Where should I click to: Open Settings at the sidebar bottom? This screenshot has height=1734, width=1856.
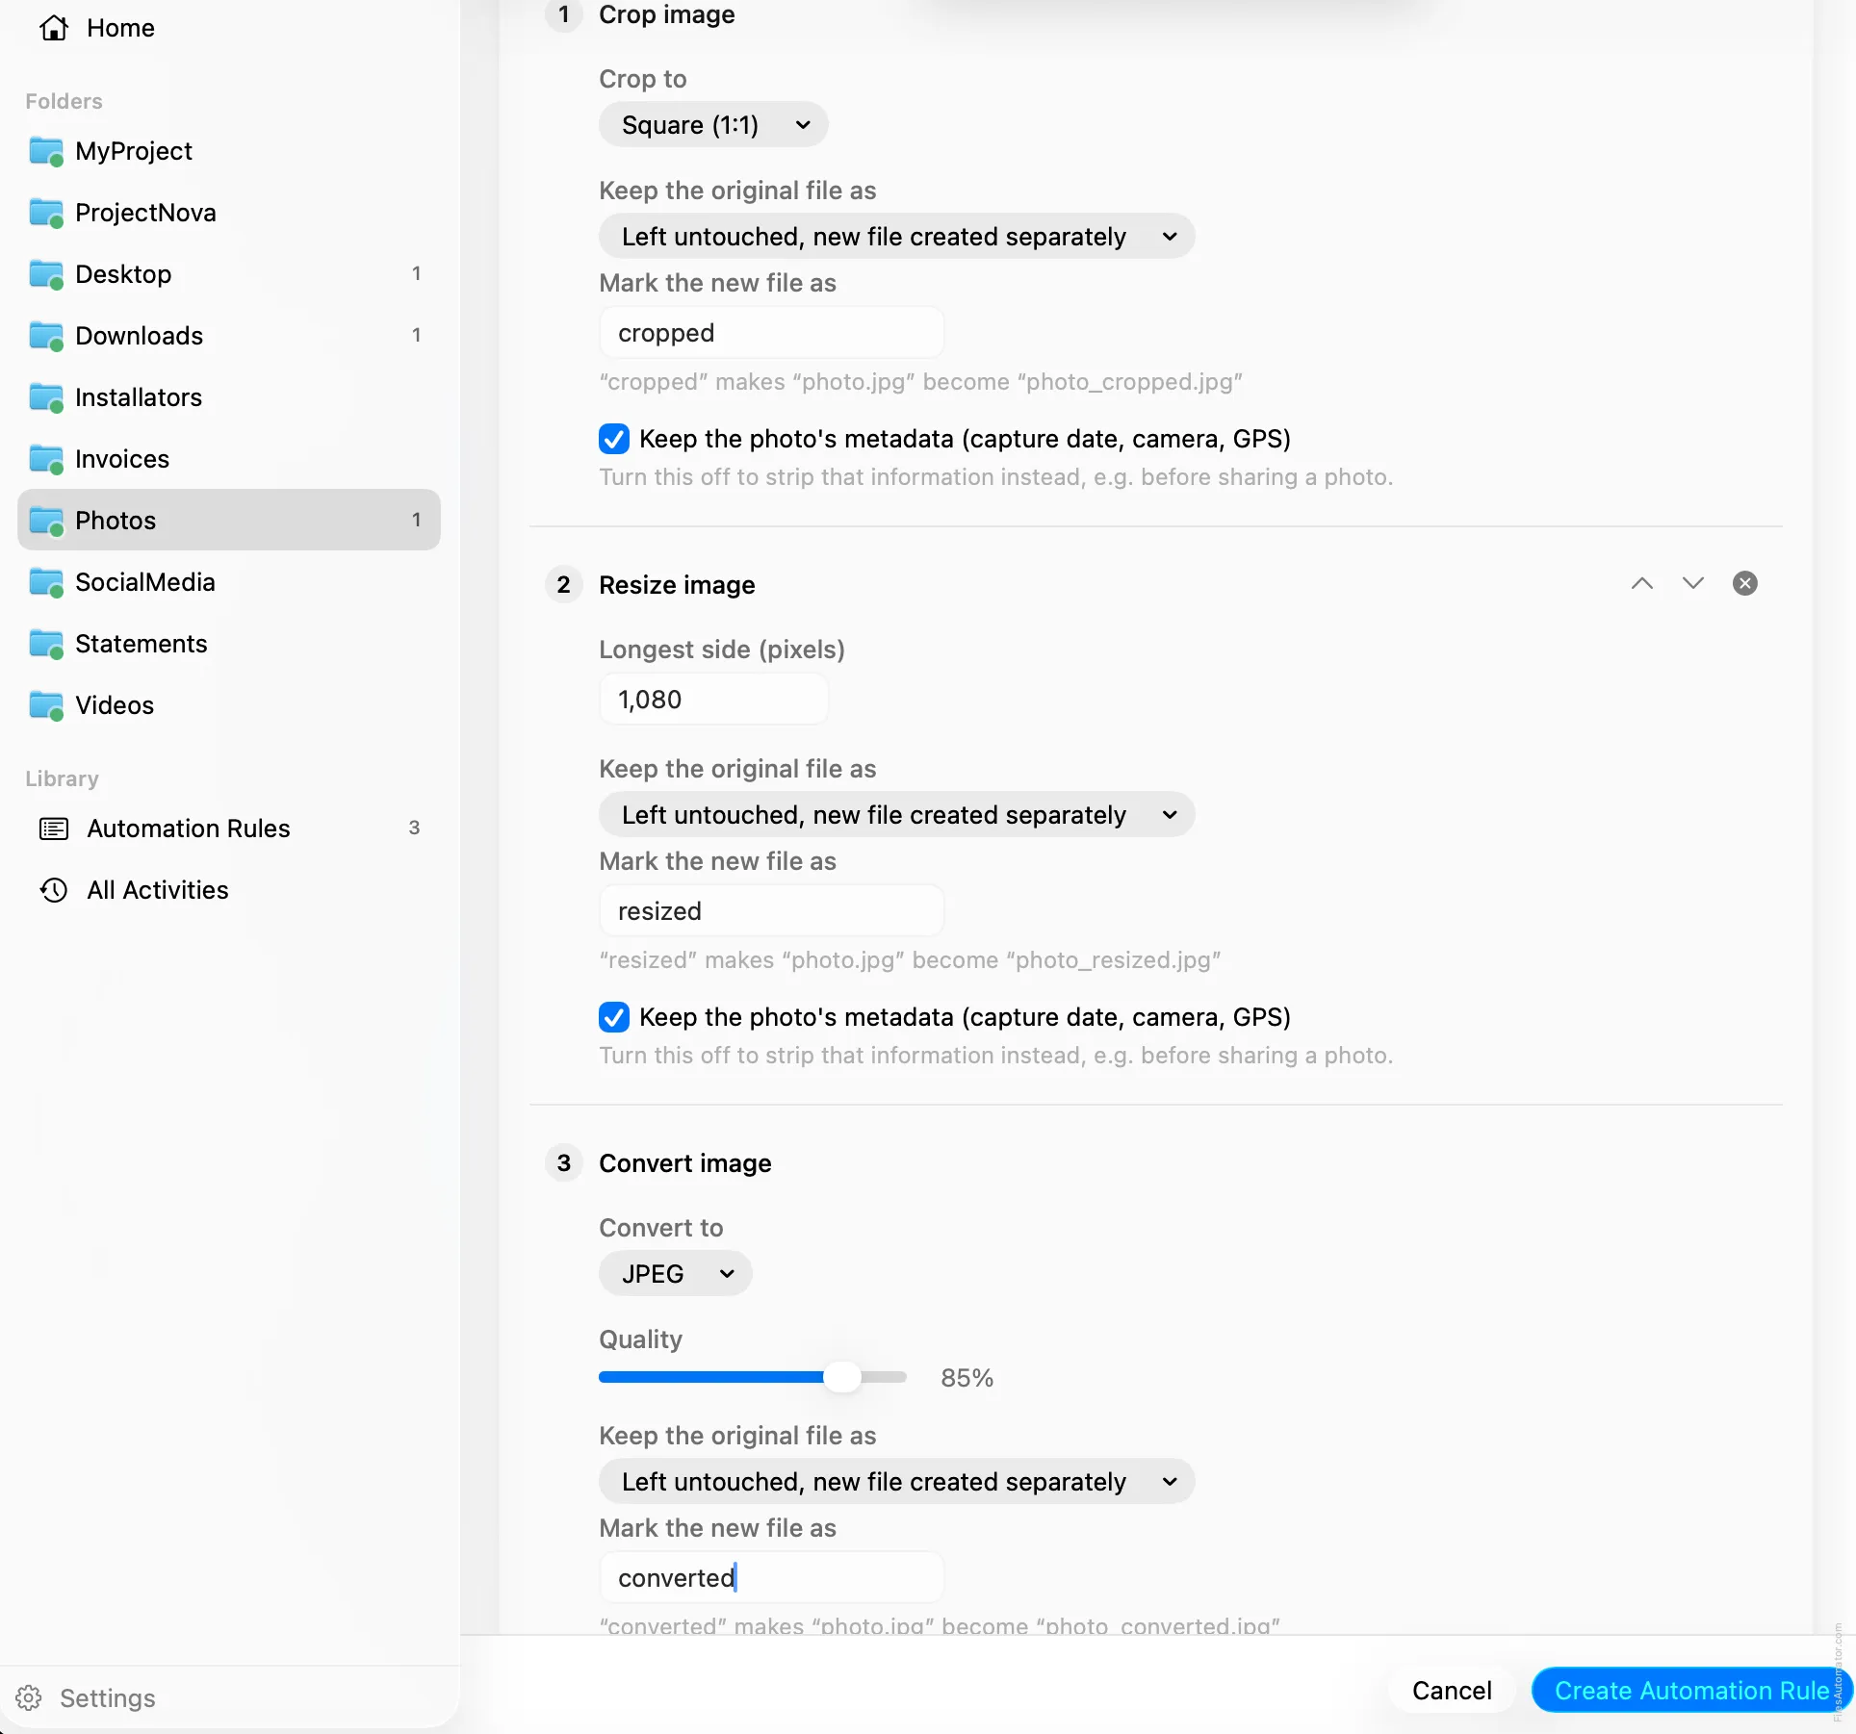pyautogui.click(x=85, y=1697)
